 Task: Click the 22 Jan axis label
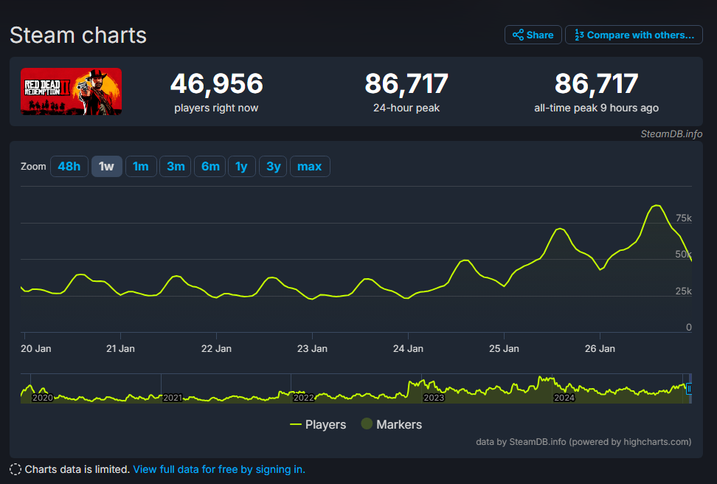(216, 348)
